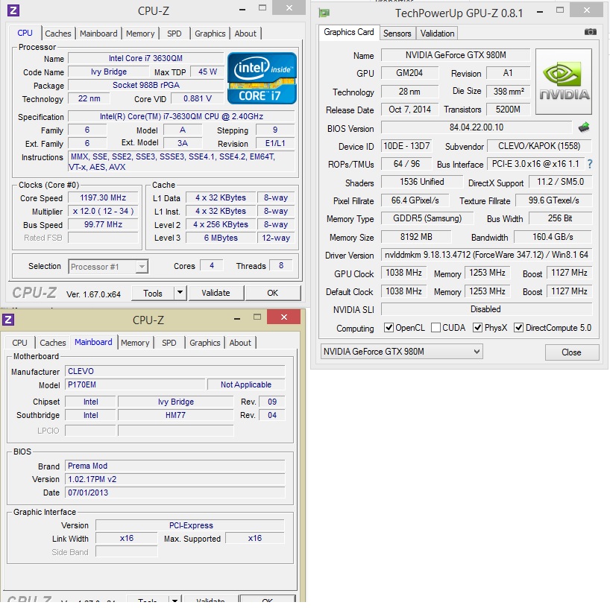Click the Specification field with i7-3630QM
The image size is (610, 608).
tap(181, 116)
